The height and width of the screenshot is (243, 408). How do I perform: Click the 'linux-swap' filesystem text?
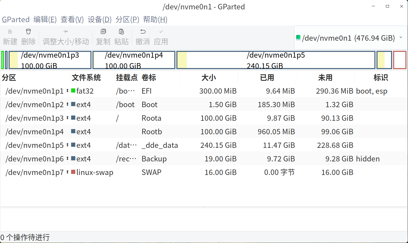[x=95, y=172]
